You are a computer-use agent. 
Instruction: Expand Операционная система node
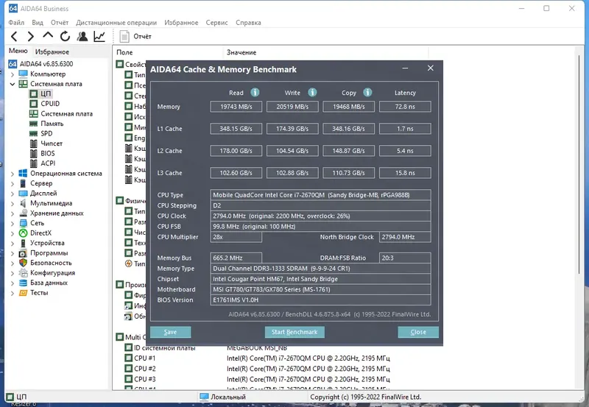point(13,174)
